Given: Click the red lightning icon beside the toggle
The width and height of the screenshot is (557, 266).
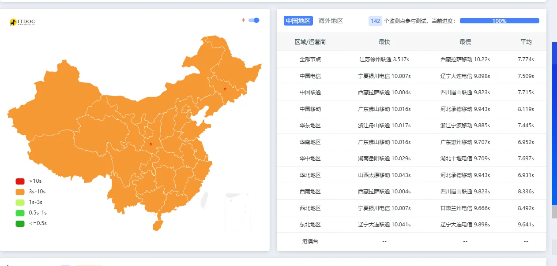Looking at the screenshot, I should [x=243, y=20].
